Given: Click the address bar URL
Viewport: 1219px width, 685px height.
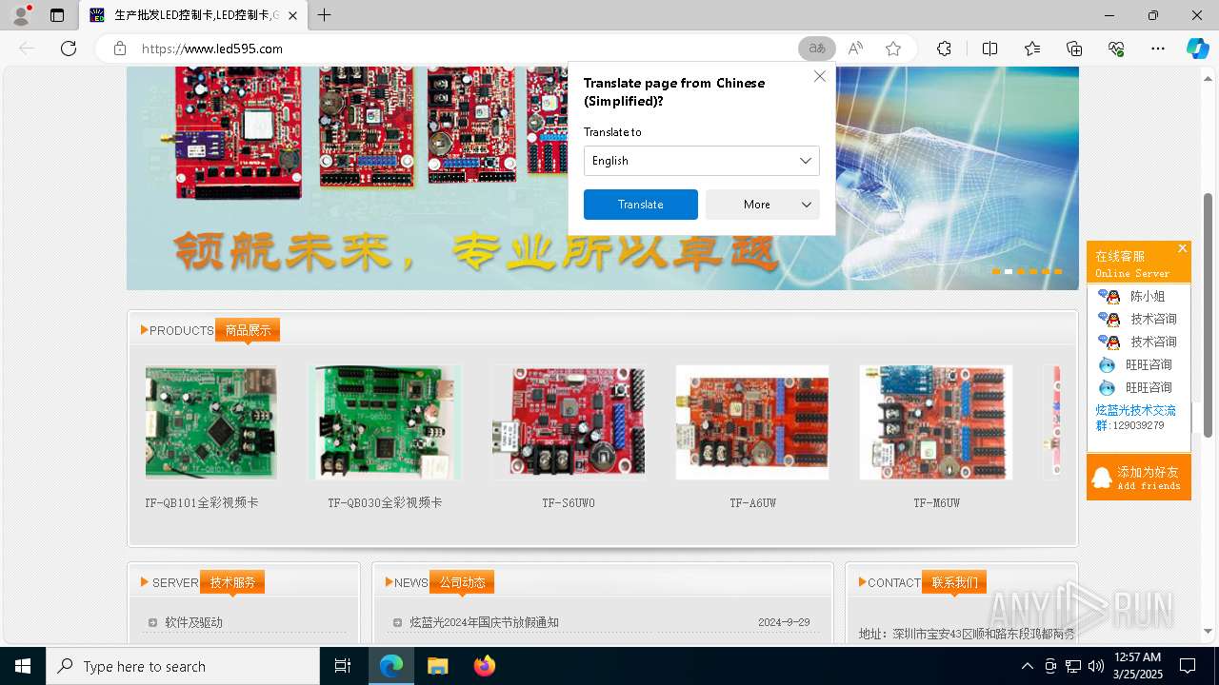Looking at the screenshot, I should pyautogui.click(x=211, y=49).
